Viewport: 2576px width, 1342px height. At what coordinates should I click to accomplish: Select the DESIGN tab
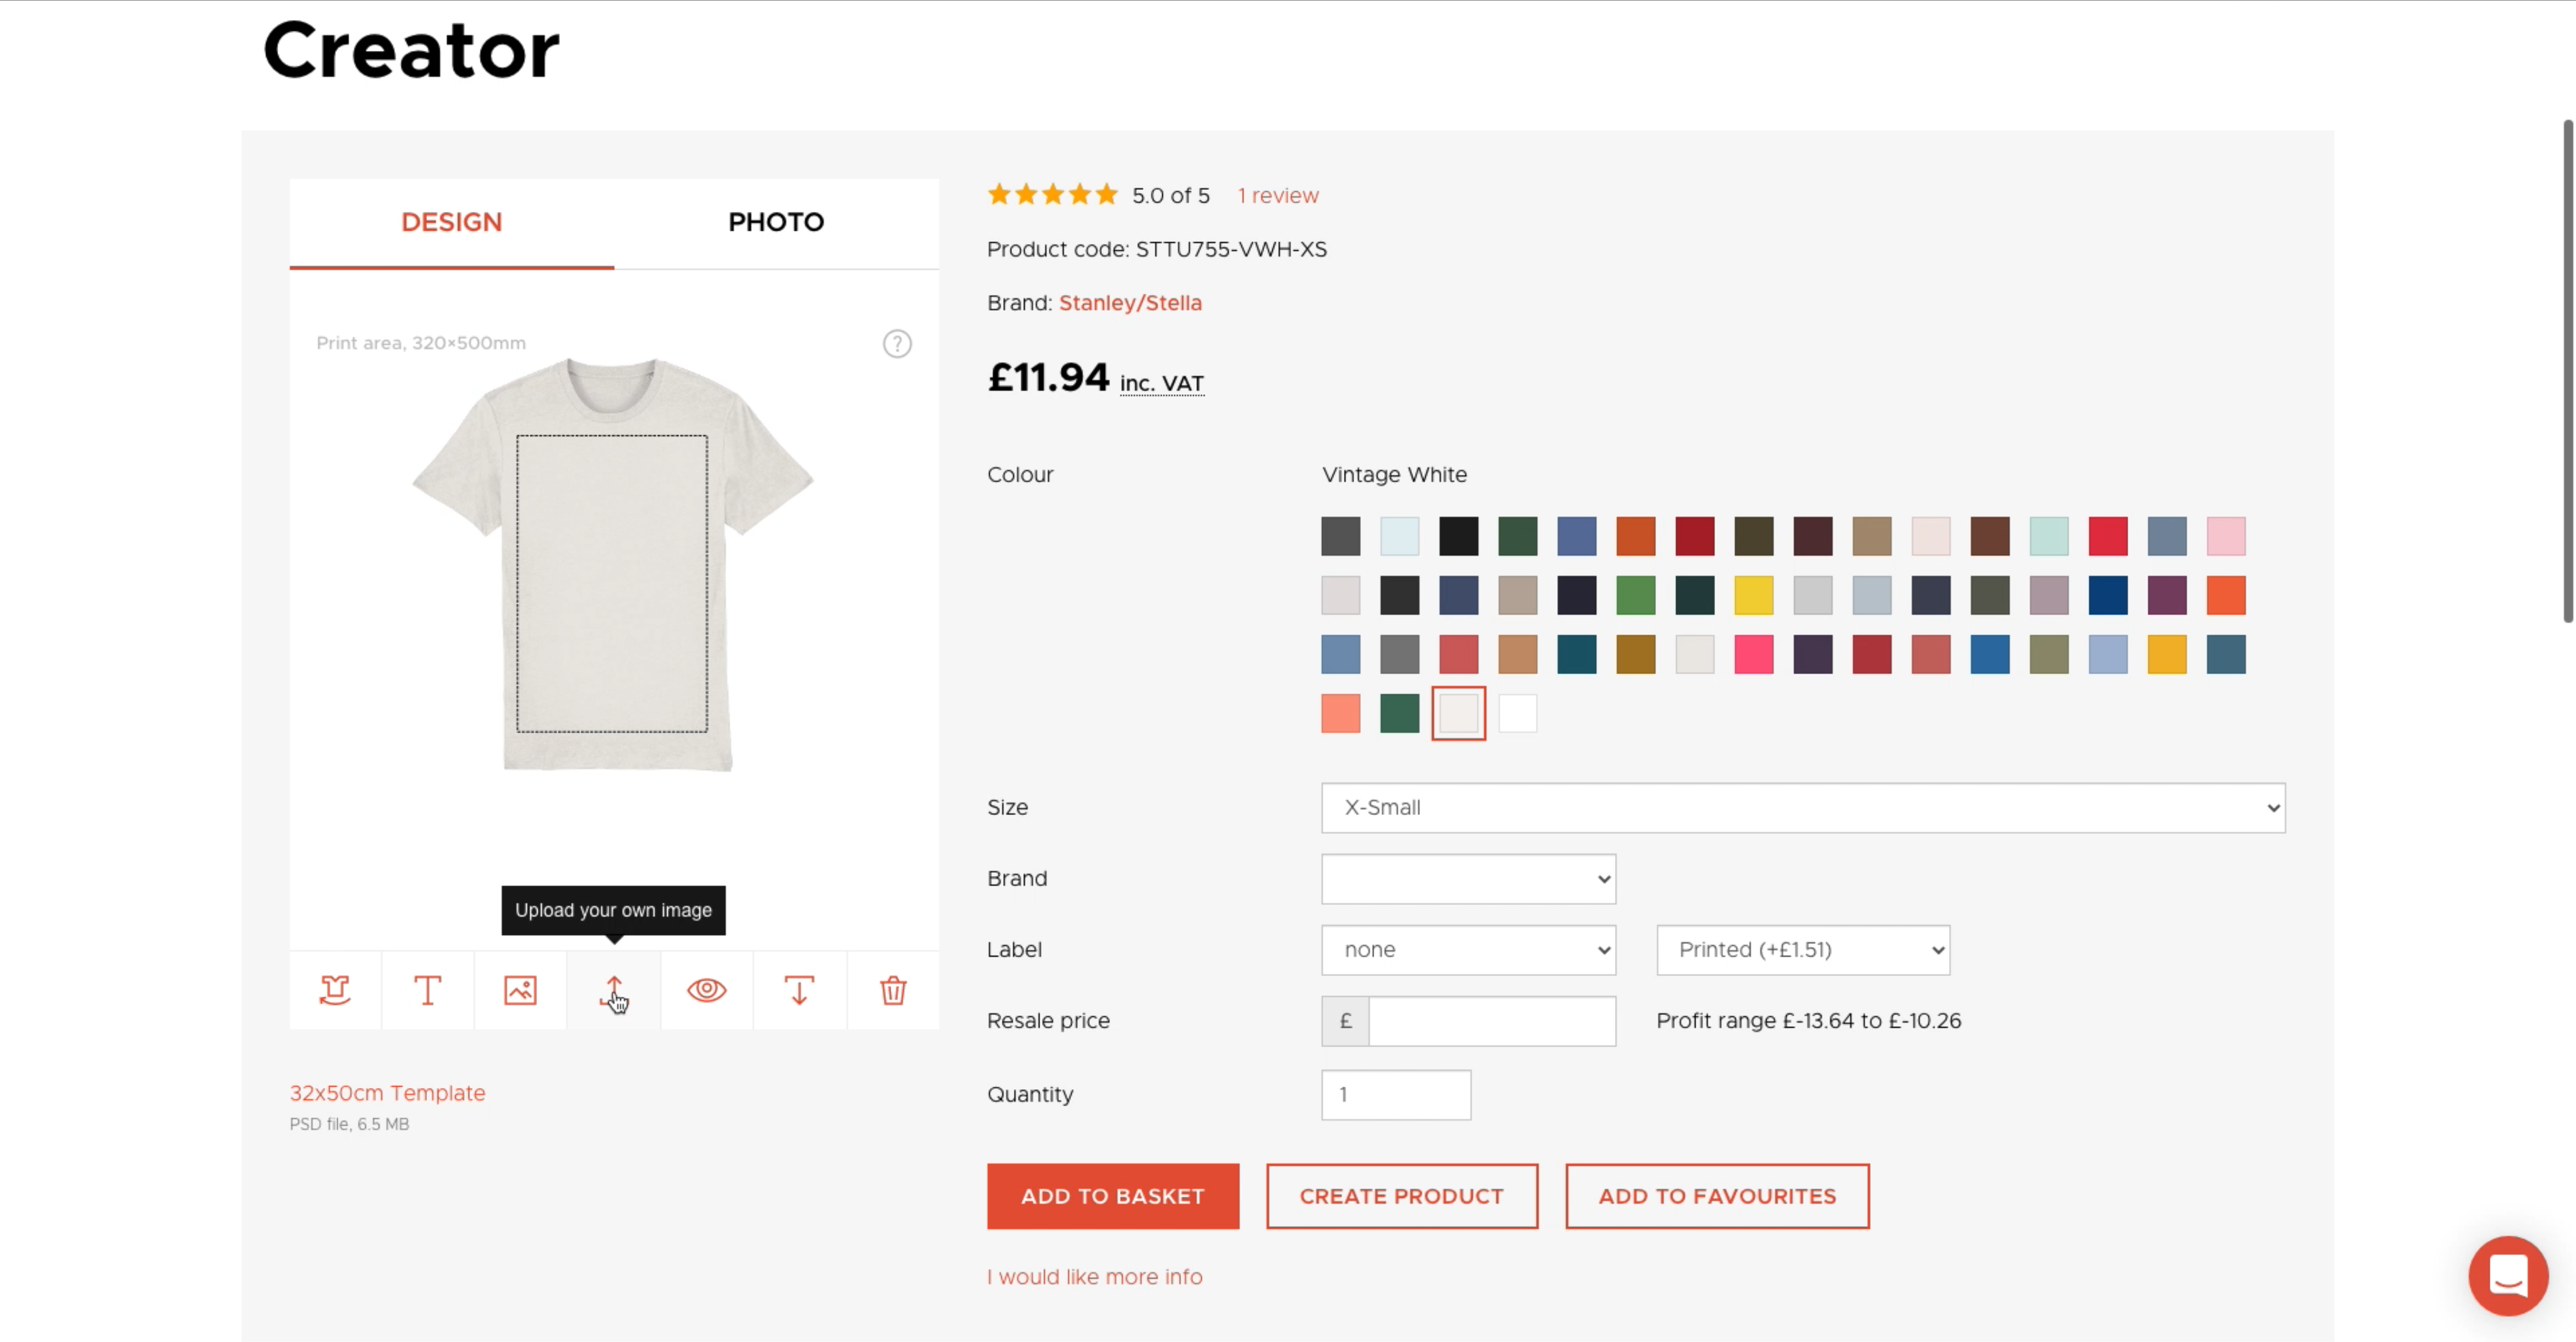[x=452, y=222]
